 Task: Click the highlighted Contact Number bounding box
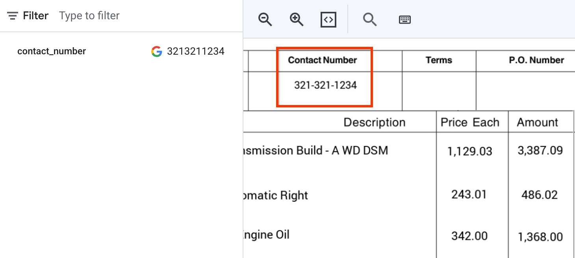tap(325, 77)
